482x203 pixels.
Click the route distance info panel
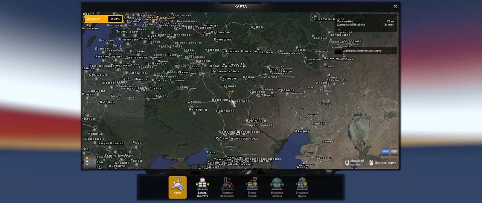point(365,23)
